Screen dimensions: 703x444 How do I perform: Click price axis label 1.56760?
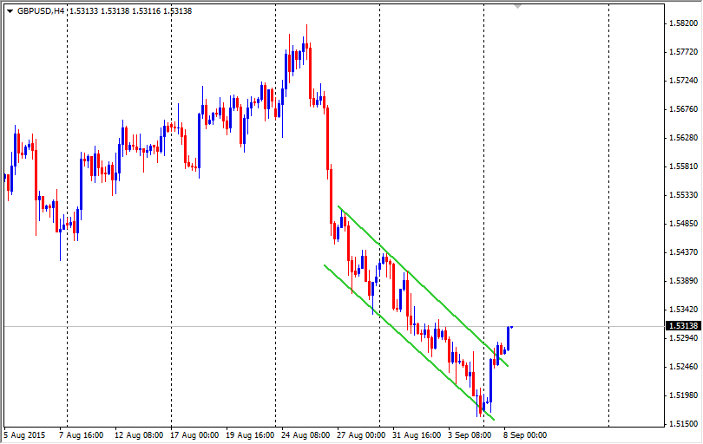click(x=683, y=109)
